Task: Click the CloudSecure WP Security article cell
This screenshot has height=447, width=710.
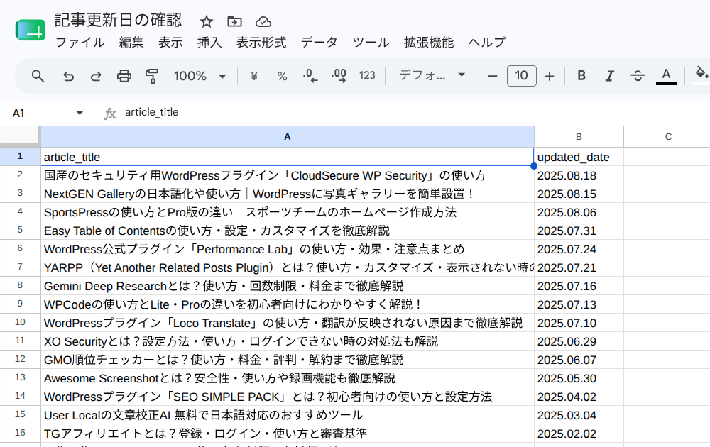Action: click(288, 175)
